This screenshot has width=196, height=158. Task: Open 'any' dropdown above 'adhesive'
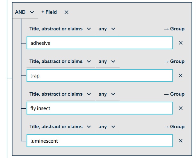pos(107,29)
